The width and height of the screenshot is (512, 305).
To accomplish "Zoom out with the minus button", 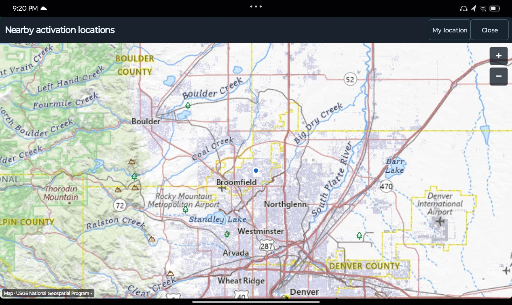I will tap(499, 76).
